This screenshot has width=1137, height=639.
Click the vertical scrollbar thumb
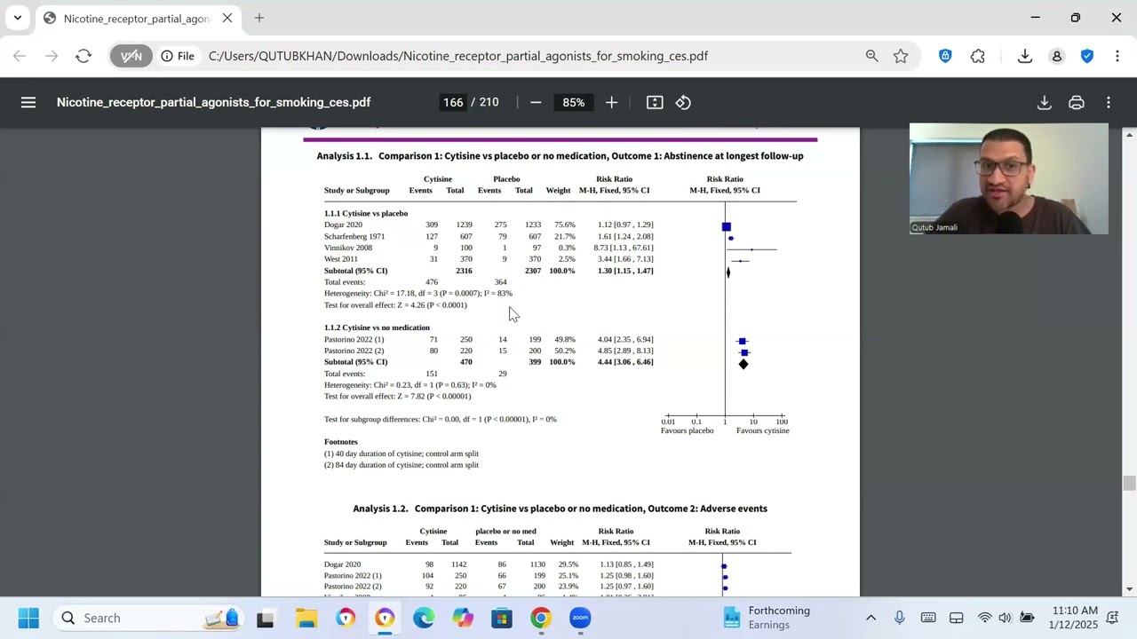pyautogui.click(x=1129, y=484)
